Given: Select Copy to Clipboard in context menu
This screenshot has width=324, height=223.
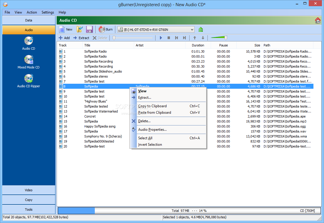Looking at the screenshot, I should click(168, 106).
